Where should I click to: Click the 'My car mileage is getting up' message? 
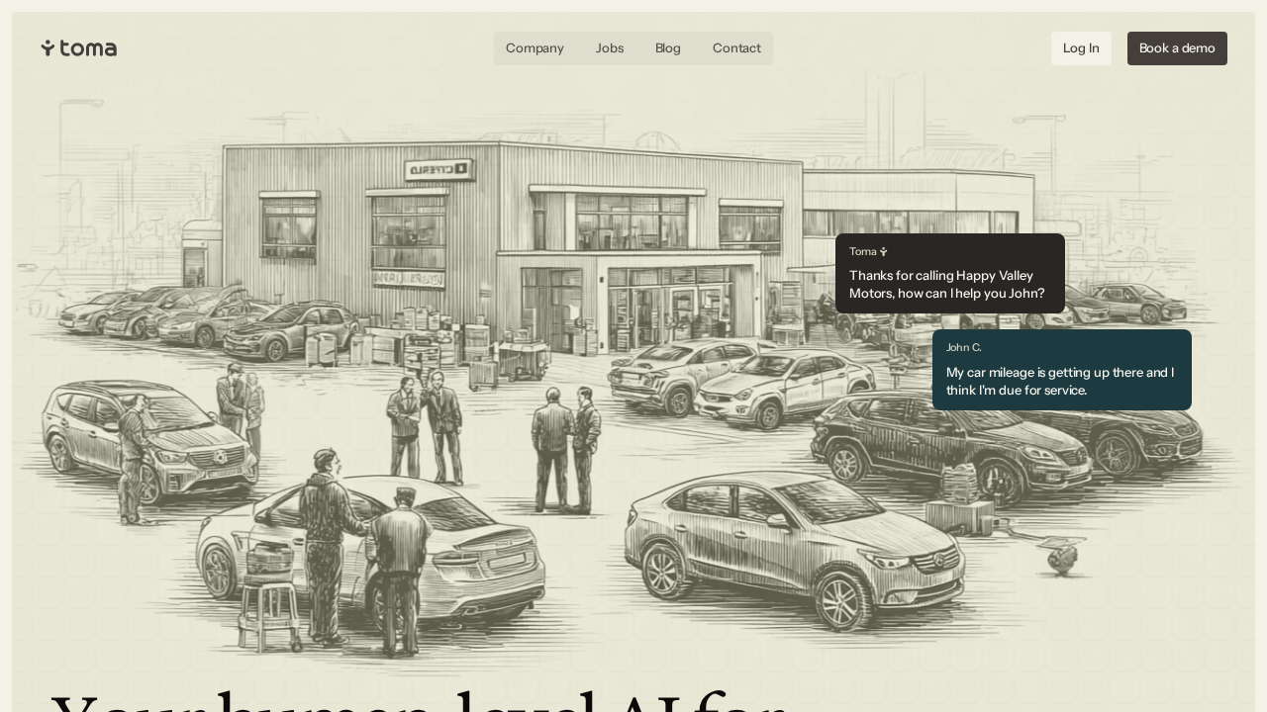pos(1059,382)
